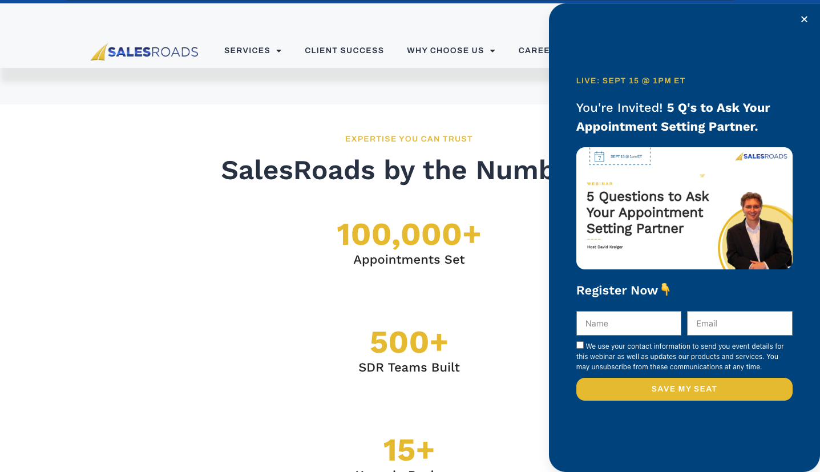The image size is (820, 472).
Task: Click the You're Invited headline text
Action: pos(673,117)
